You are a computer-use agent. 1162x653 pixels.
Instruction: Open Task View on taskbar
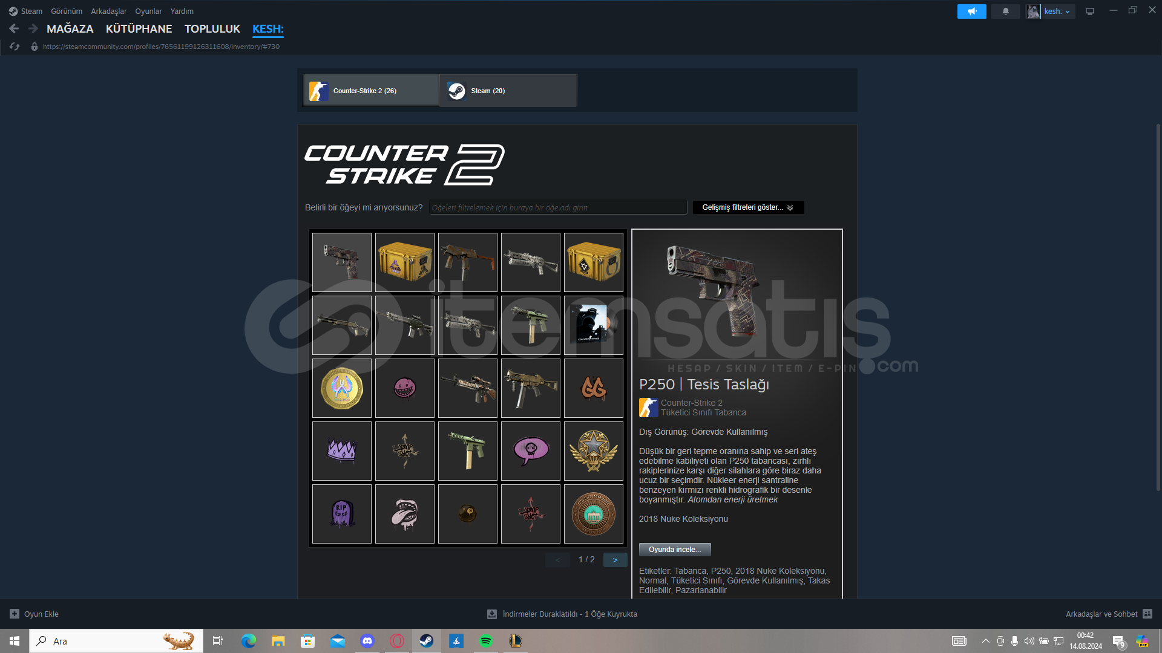click(218, 641)
